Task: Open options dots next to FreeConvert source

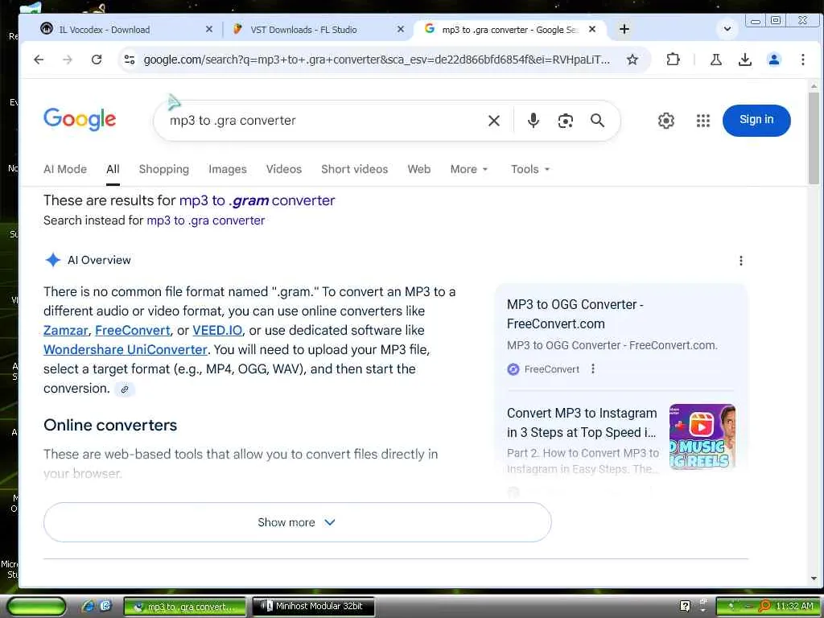Action: tap(593, 369)
